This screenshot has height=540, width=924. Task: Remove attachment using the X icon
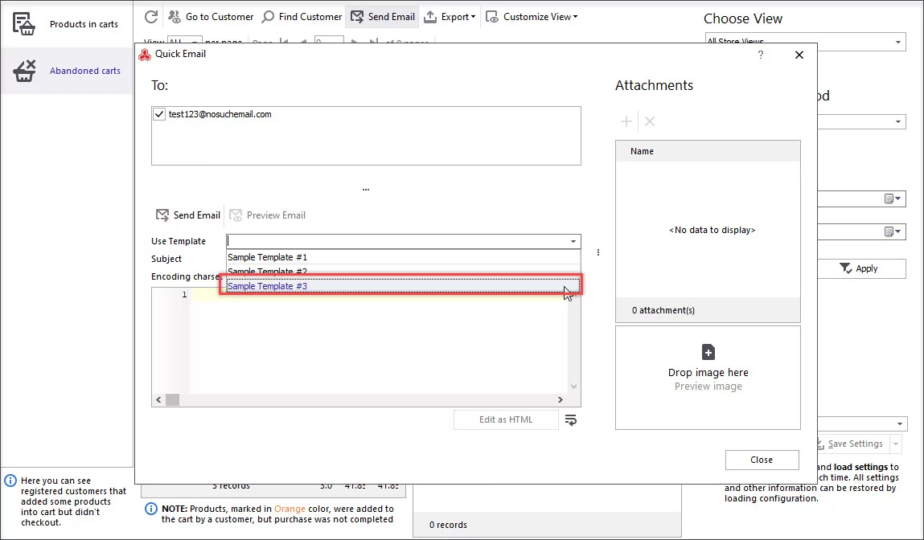pos(650,121)
